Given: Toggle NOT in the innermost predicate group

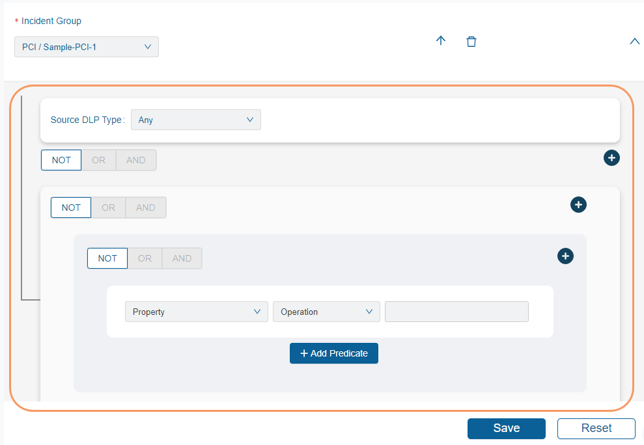Looking at the screenshot, I should 107,258.
